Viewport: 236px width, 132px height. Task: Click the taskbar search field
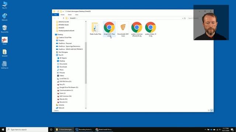pyautogui.click(x=27, y=129)
